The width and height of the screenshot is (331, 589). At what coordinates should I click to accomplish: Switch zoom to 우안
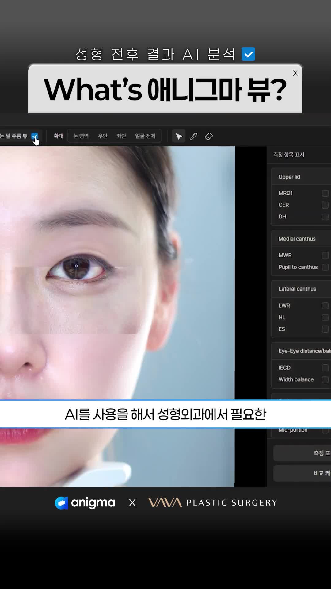pos(103,136)
